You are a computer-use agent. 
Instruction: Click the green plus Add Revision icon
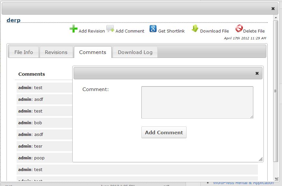[x=73, y=29]
